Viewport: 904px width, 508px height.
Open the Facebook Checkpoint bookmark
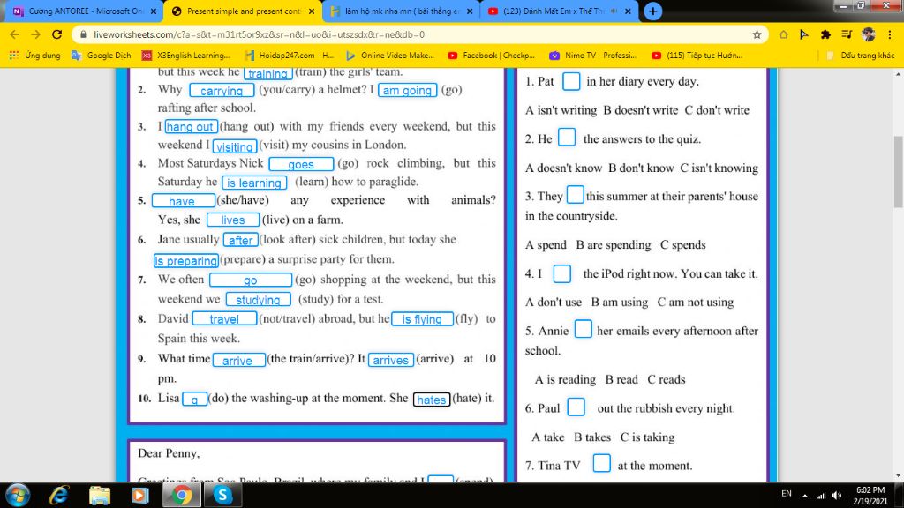tap(492, 56)
